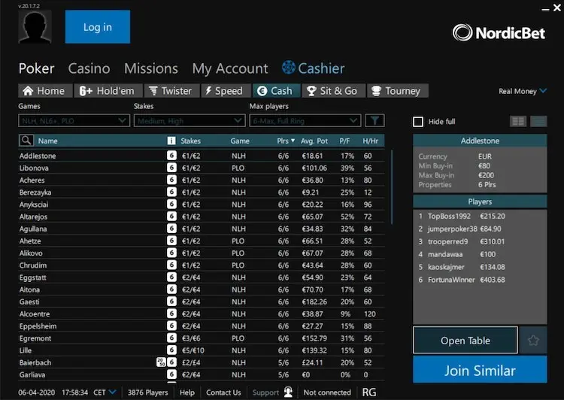The width and height of the screenshot is (564, 400).
Task: Click the table list scrollbar
Action: (x=392, y=187)
